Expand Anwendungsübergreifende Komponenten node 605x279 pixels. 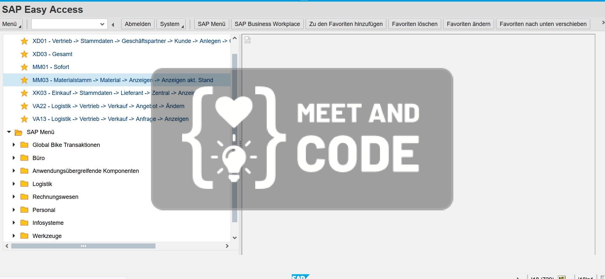(x=14, y=171)
